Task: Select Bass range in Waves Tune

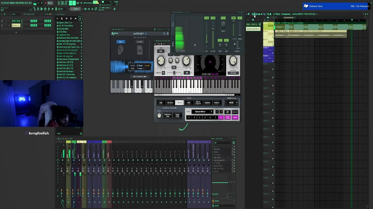Action: click(x=161, y=103)
